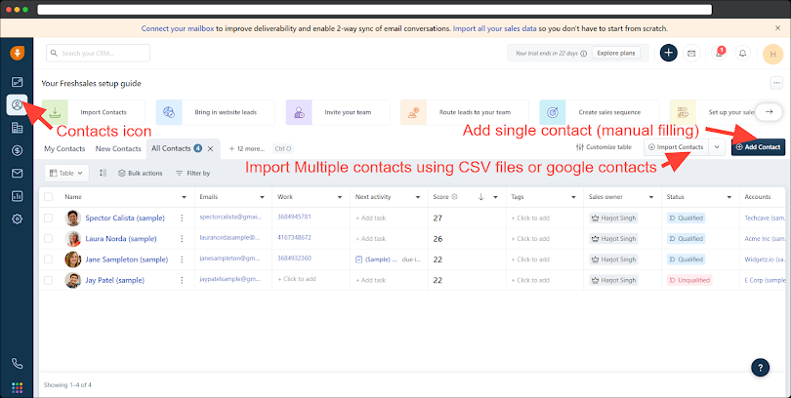The width and height of the screenshot is (791, 398).
Task: Select the All Contacts tab
Action: [x=171, y=148]
